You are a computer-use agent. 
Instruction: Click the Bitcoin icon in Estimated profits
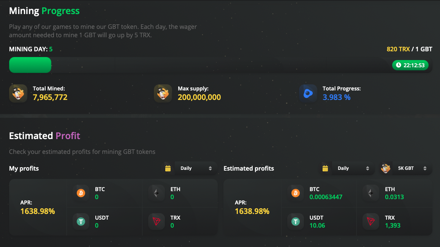click(296, 193)
